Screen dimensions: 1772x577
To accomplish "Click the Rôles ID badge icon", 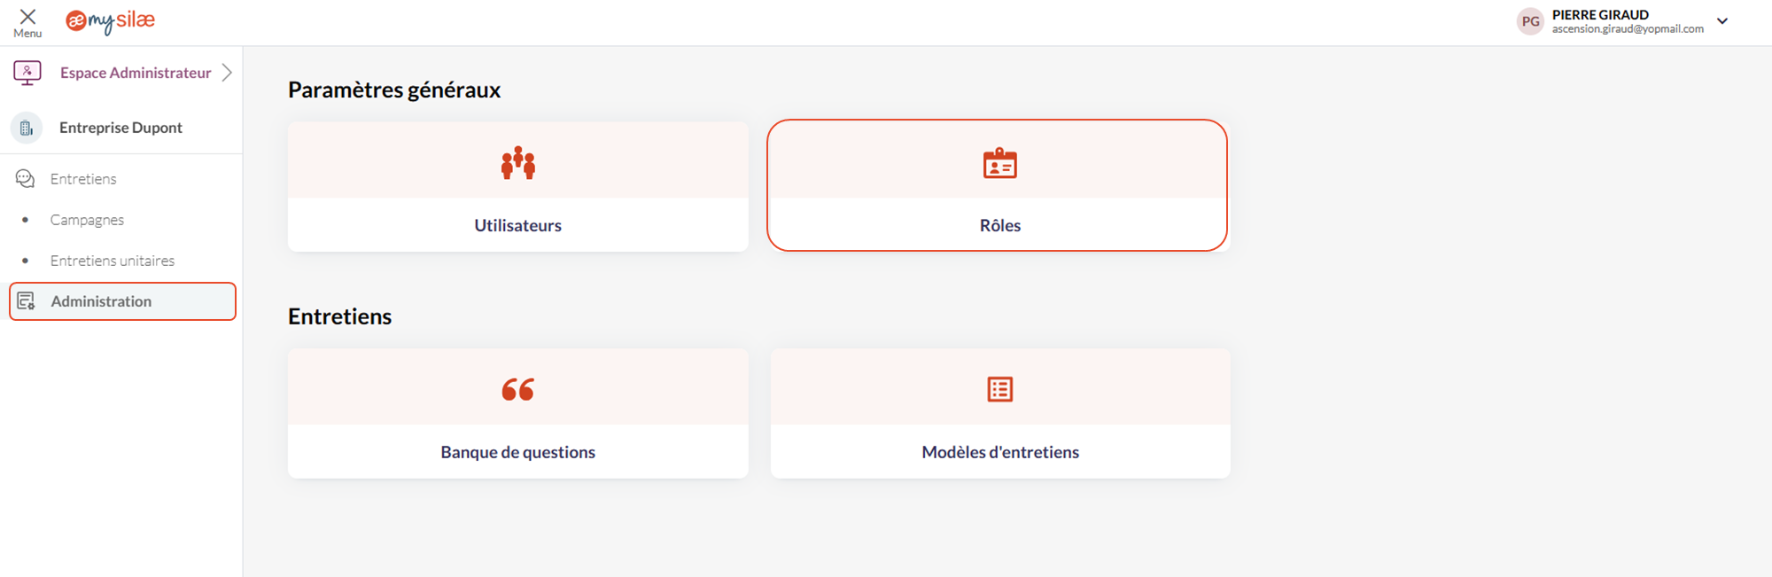I will coord(1000,163).
